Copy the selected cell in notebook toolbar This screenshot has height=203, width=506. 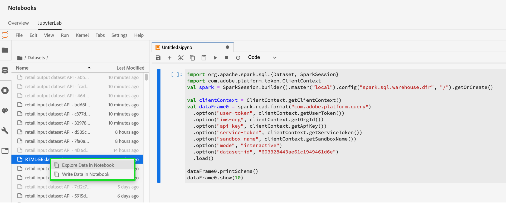pos(192,58)
